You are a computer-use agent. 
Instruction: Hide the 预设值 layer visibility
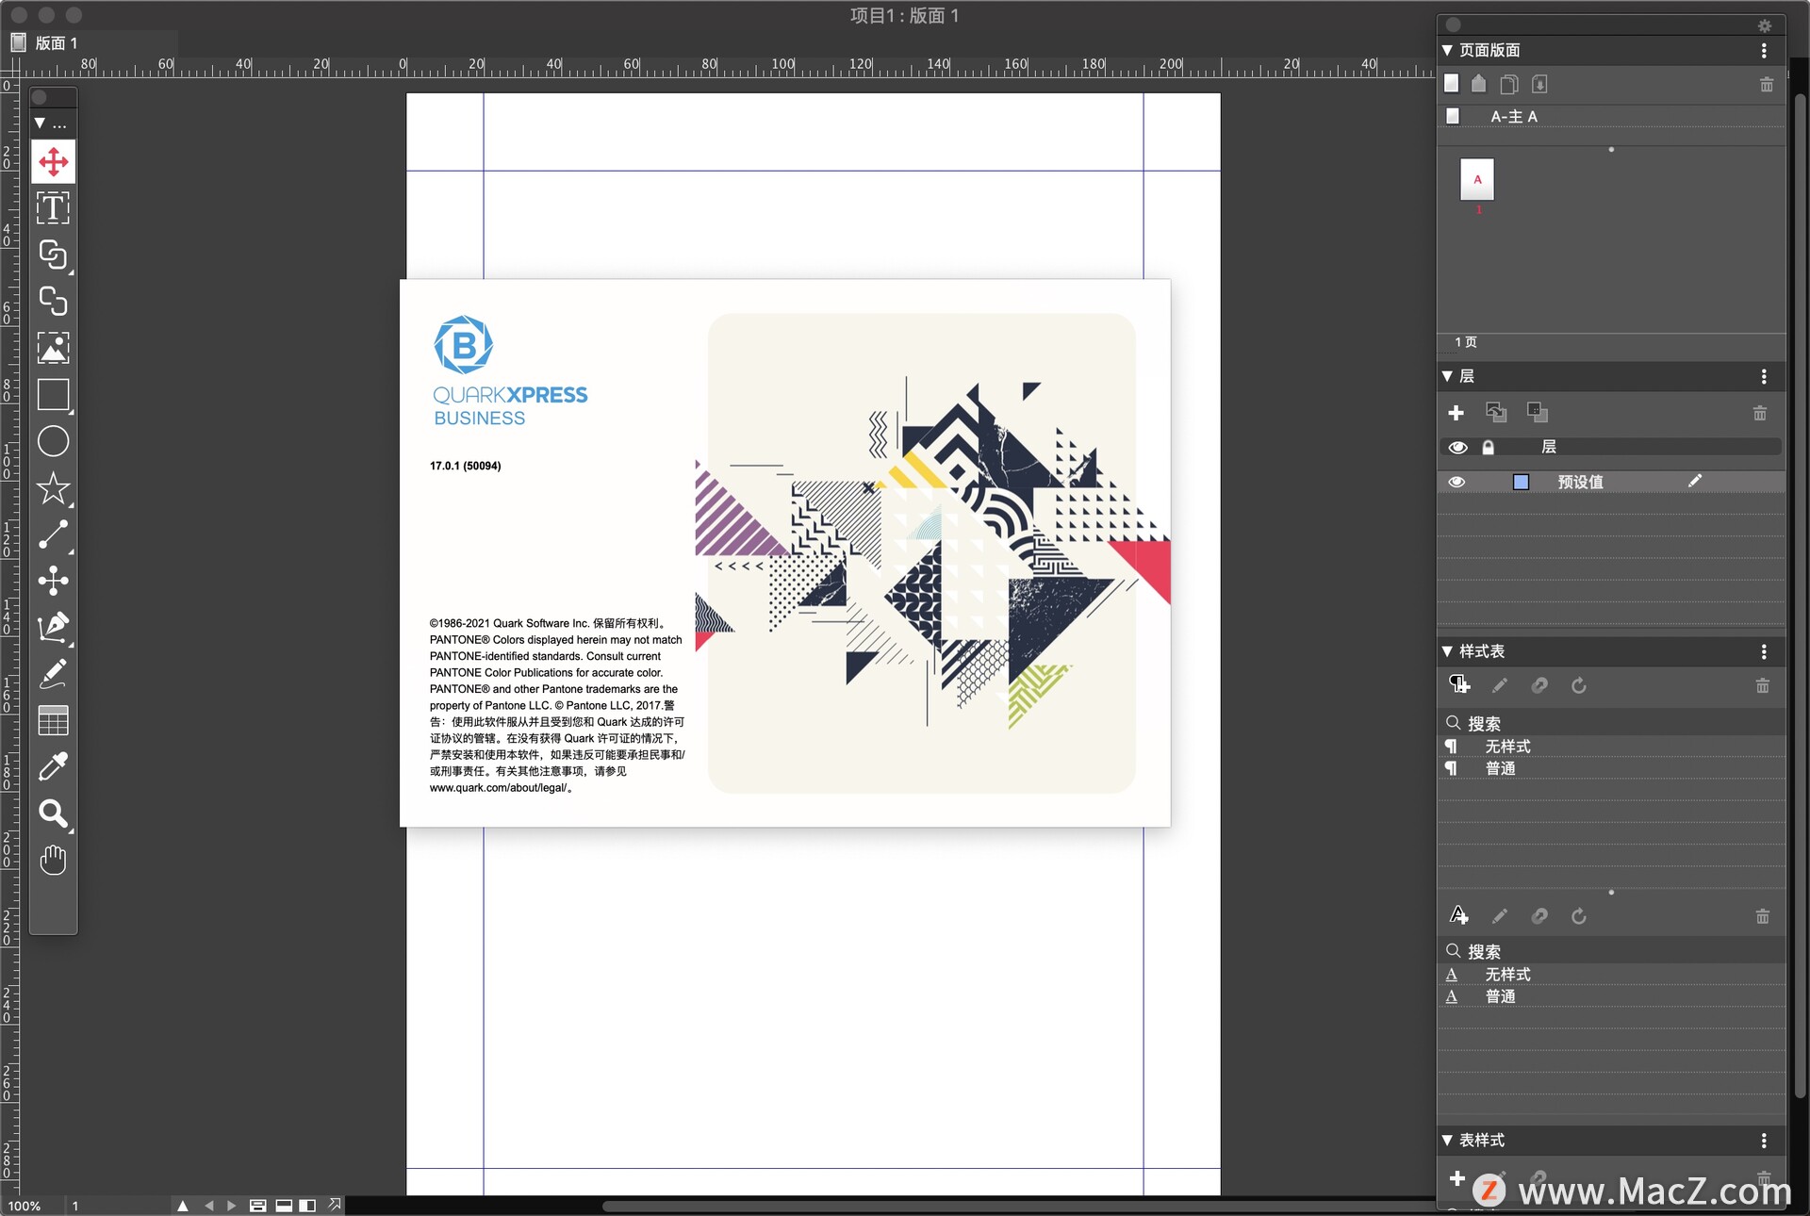click(x=1456, y=482)
